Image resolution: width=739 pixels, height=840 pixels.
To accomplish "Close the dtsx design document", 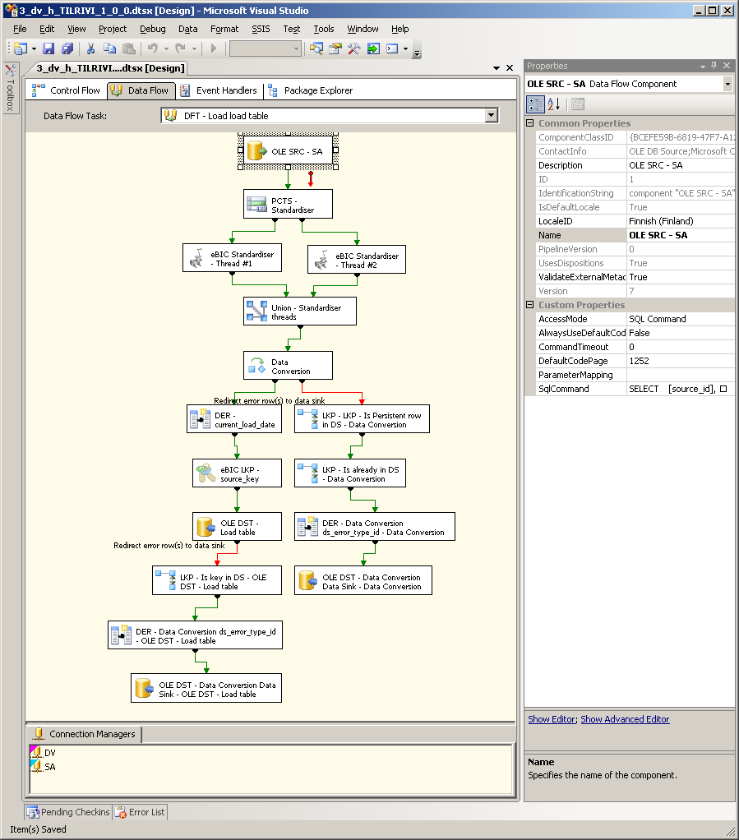I will pyautogui.click(x=510, y=68).
